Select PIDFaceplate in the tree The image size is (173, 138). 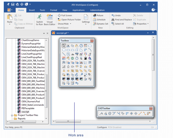(x=28, y=108)
